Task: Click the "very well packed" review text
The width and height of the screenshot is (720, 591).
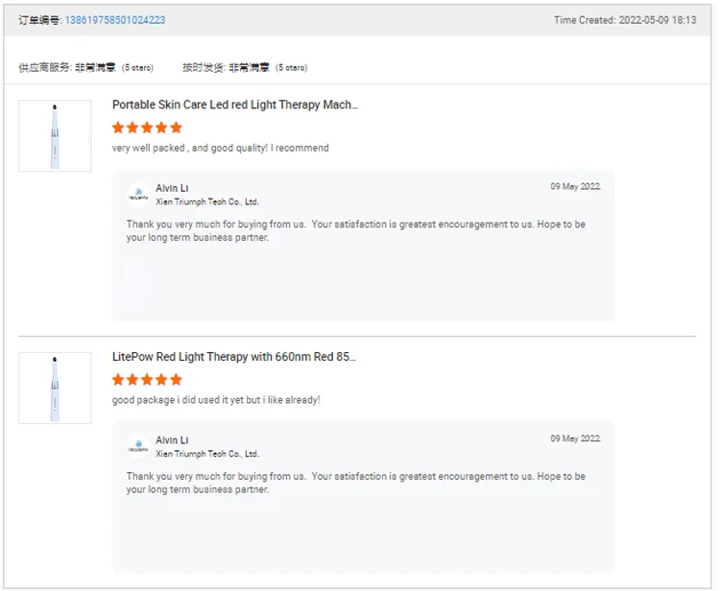Action: pyautogui.click(x=220, y=148)
